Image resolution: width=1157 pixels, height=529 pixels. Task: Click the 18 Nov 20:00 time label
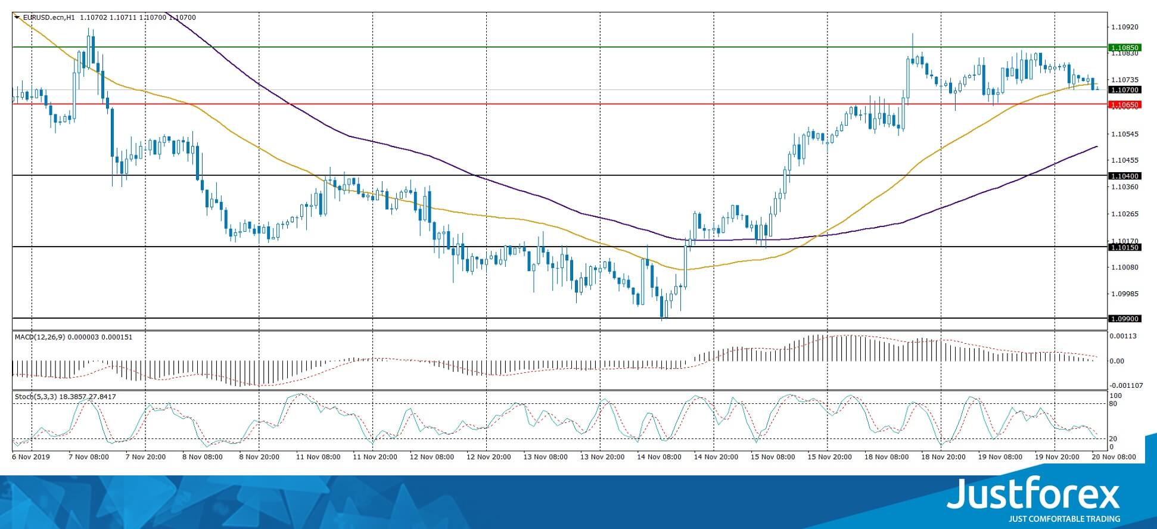(x=943, y=457)
